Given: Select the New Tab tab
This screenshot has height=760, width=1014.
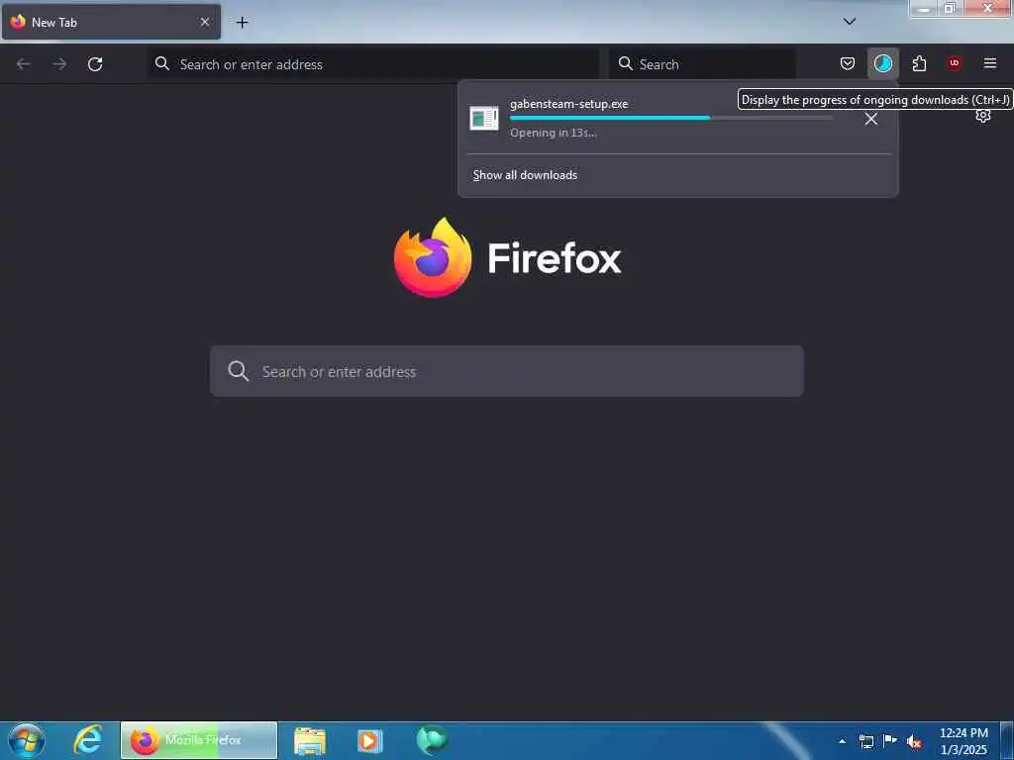Looking at the screenshot, I should tap(111, 22).
